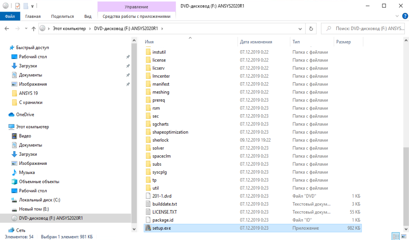Screen dimensions: 409x240
Task: Open Видео under Этот компьютер
Action: pyautogui.click(x=25, y=136)
